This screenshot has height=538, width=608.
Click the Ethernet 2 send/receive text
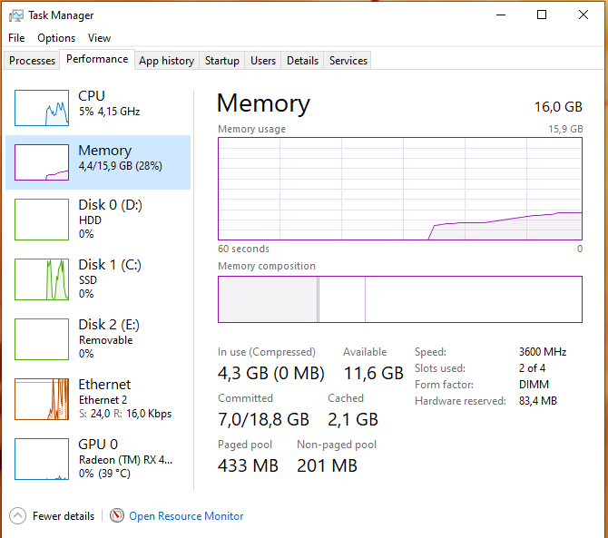point(125,414)
